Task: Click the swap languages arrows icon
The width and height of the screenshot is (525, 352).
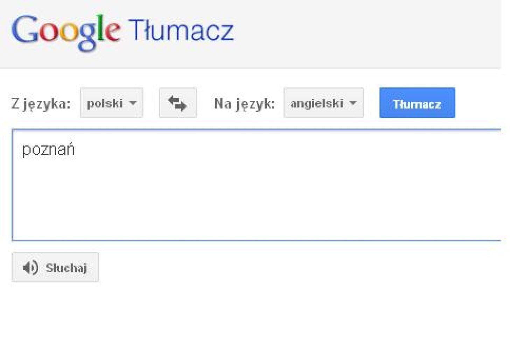Action: point(178,103)
